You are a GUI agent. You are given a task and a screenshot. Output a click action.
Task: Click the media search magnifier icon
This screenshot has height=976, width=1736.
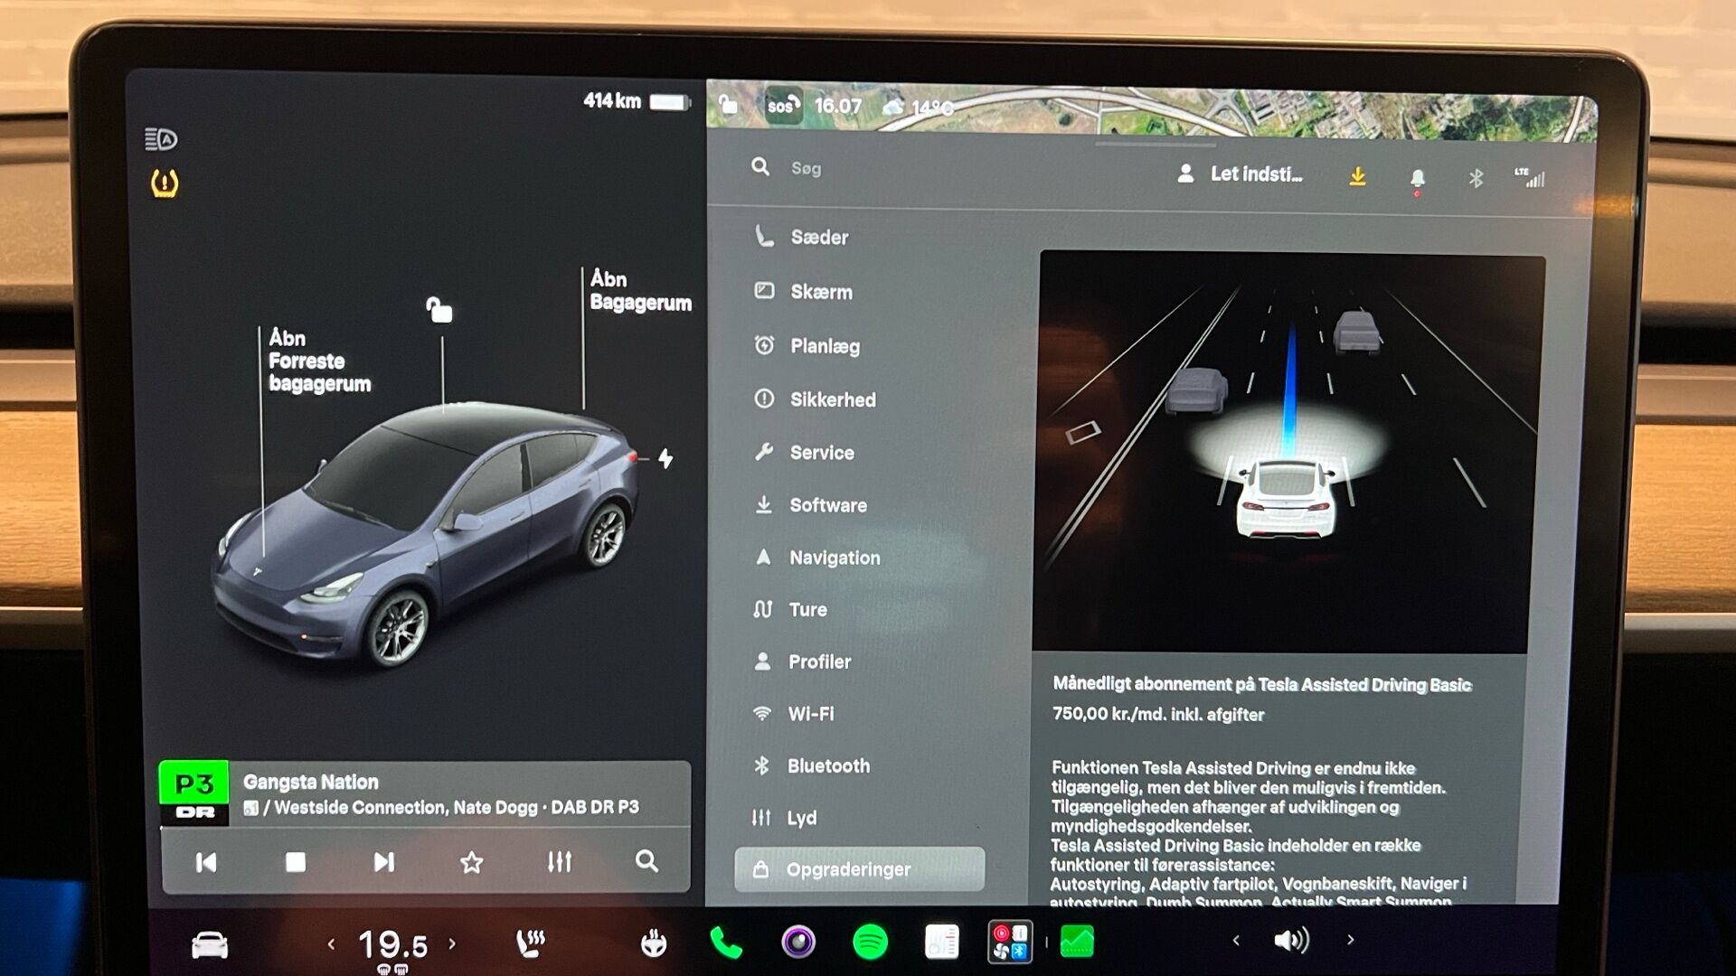tap(646, 861)
